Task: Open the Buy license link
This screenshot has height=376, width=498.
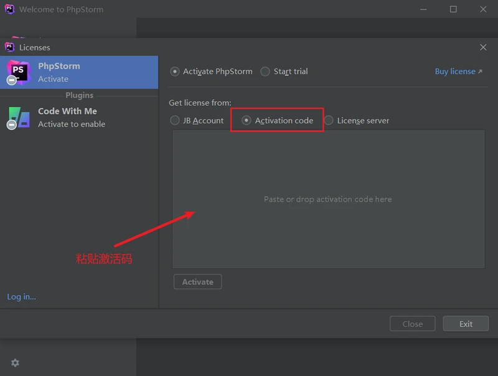Action: click(x=458, y=72)
